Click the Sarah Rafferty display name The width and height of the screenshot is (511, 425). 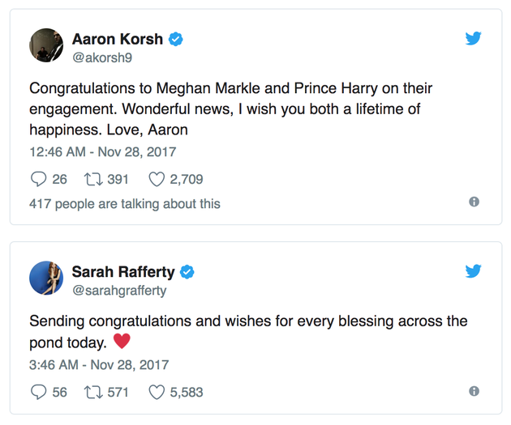pos(123,271)
